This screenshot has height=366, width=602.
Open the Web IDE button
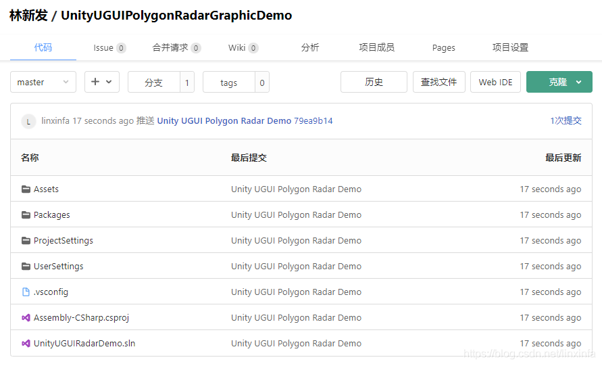(495, 82)
